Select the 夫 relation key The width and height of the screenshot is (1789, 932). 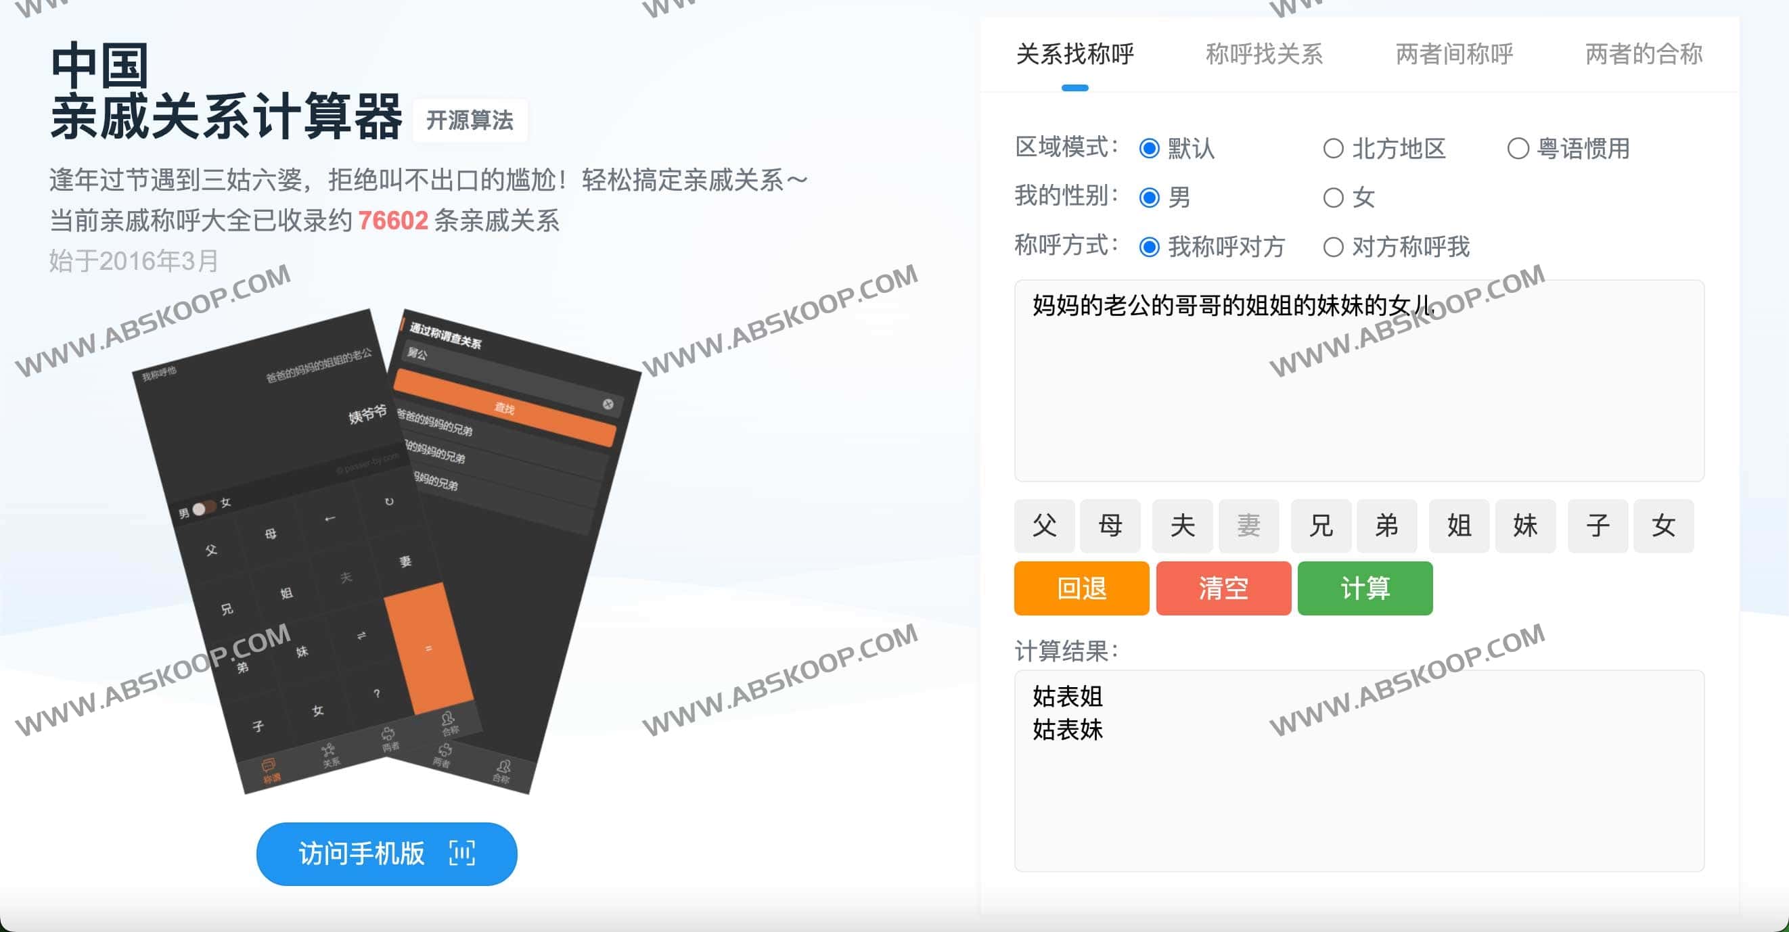[1182, 526]
